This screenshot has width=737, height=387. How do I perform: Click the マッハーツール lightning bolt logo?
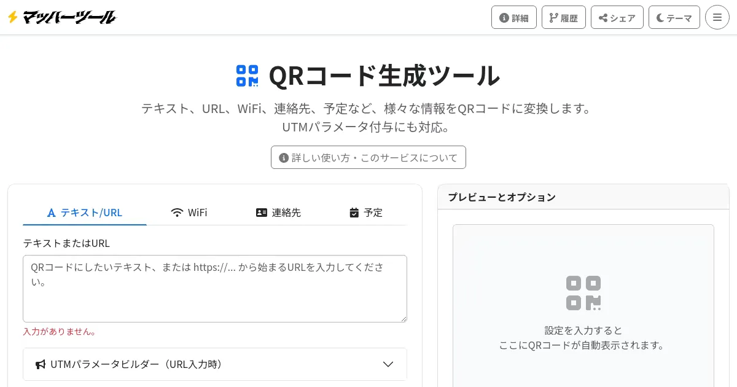coord(61,17)
